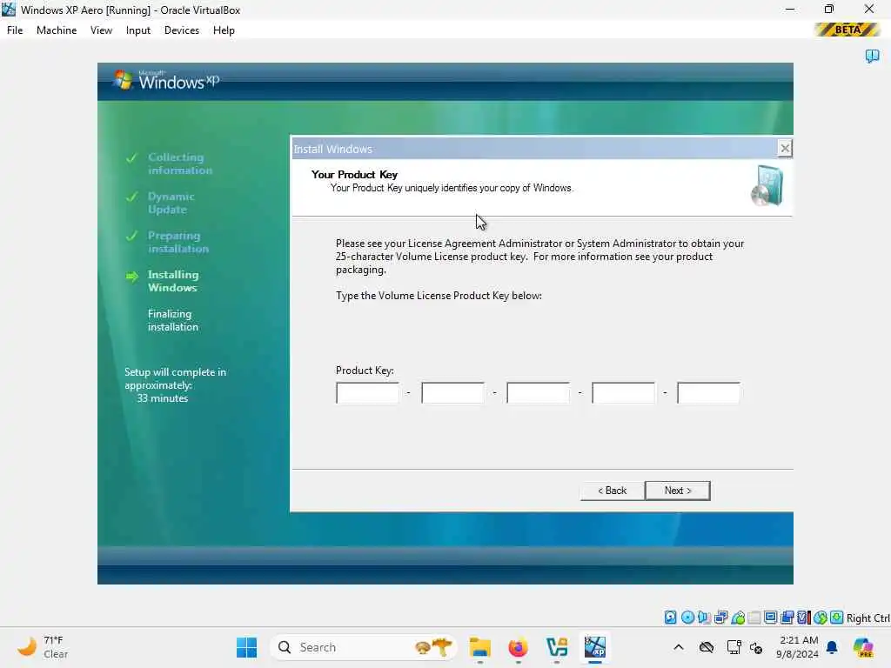This screenshot has height=668, width=891.
Task: Open the Input menu
Action: tap(138, 30)
